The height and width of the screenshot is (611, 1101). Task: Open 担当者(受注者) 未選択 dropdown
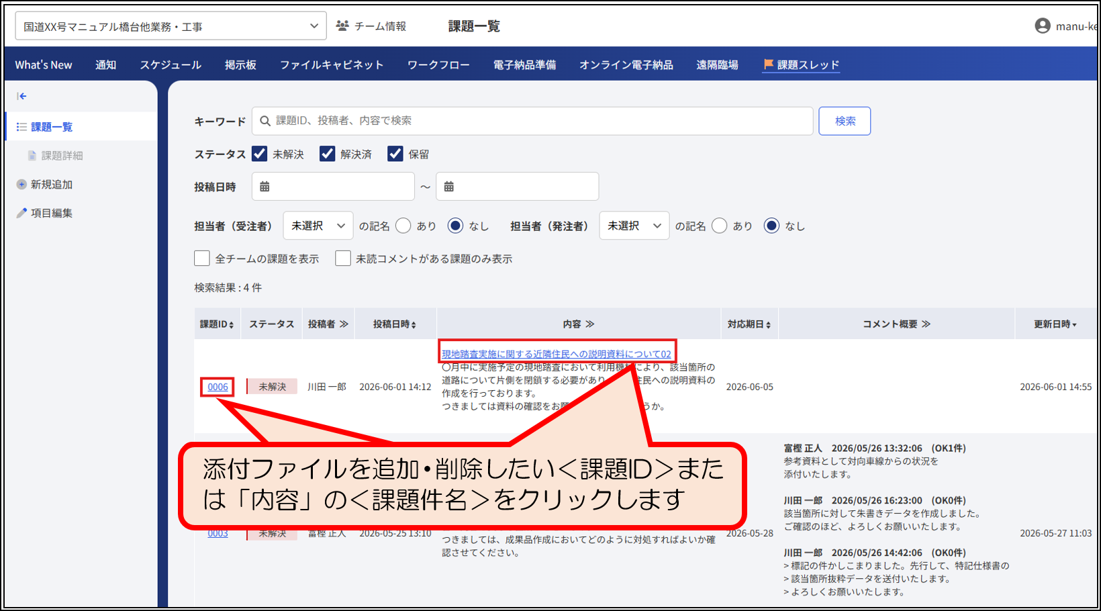[318, 226]
